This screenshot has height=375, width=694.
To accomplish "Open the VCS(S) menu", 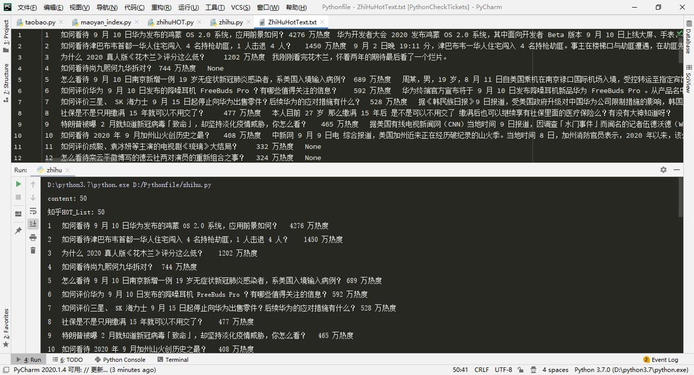I will (x=240, y=8).
